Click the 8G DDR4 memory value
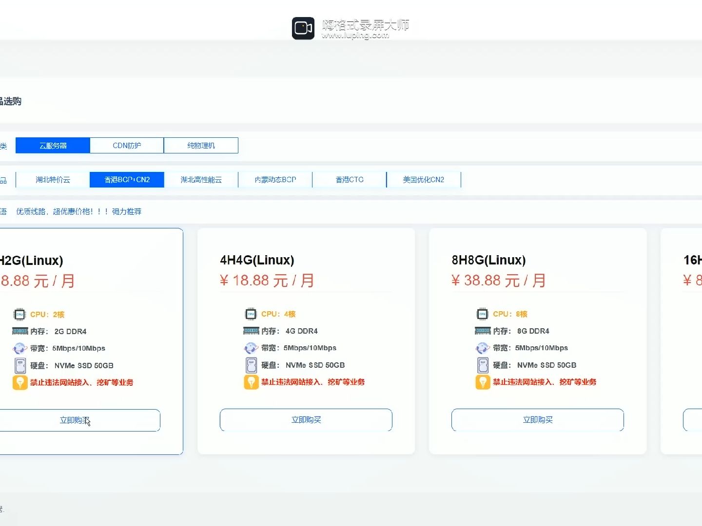Image resolution: width=702 pixels, height=526 pixels. (533, 331)
